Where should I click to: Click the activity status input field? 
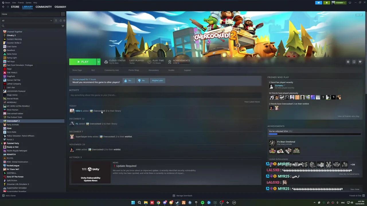pos(165,95)
